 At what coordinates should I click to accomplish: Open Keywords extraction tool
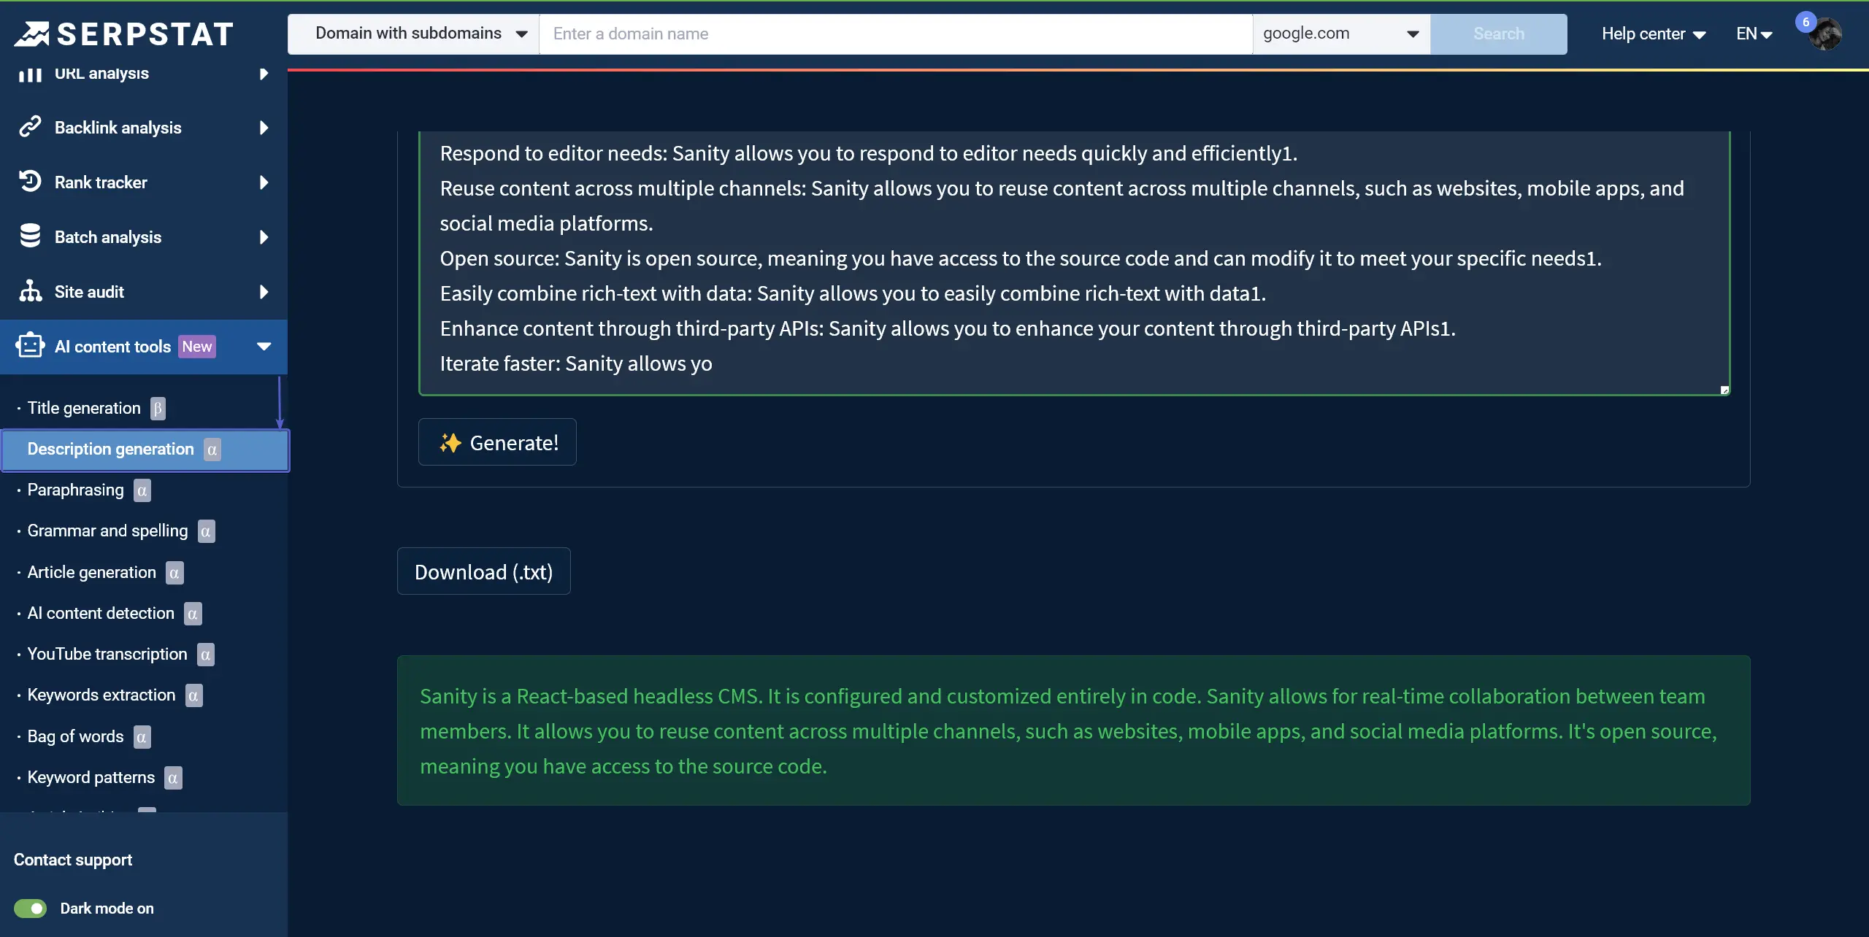click(101, 695)
